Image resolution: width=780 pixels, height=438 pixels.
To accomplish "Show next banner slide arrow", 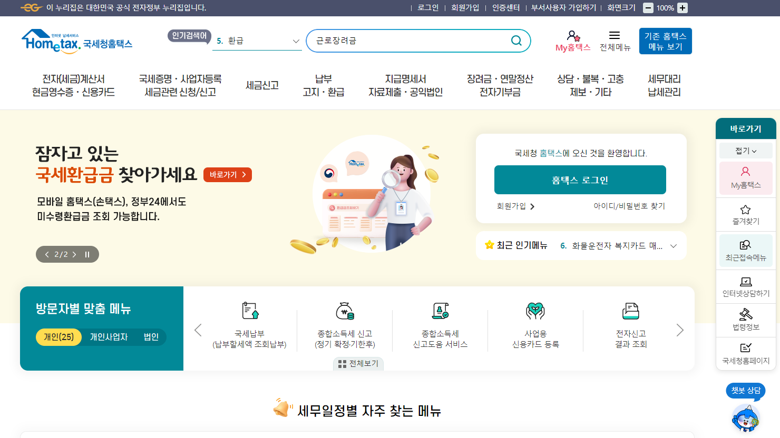I will click(x=74, y=254).
